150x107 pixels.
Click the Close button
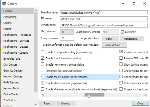[x=140, y=104]
